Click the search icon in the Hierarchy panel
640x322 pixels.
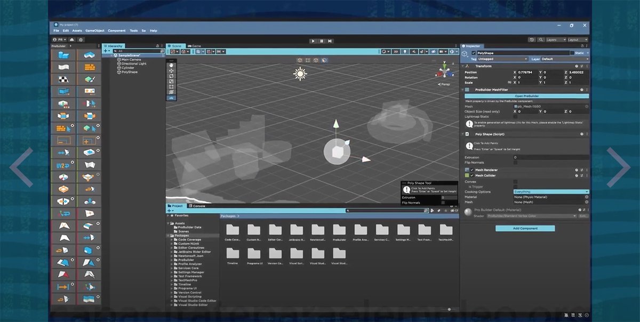click(162, 51)
